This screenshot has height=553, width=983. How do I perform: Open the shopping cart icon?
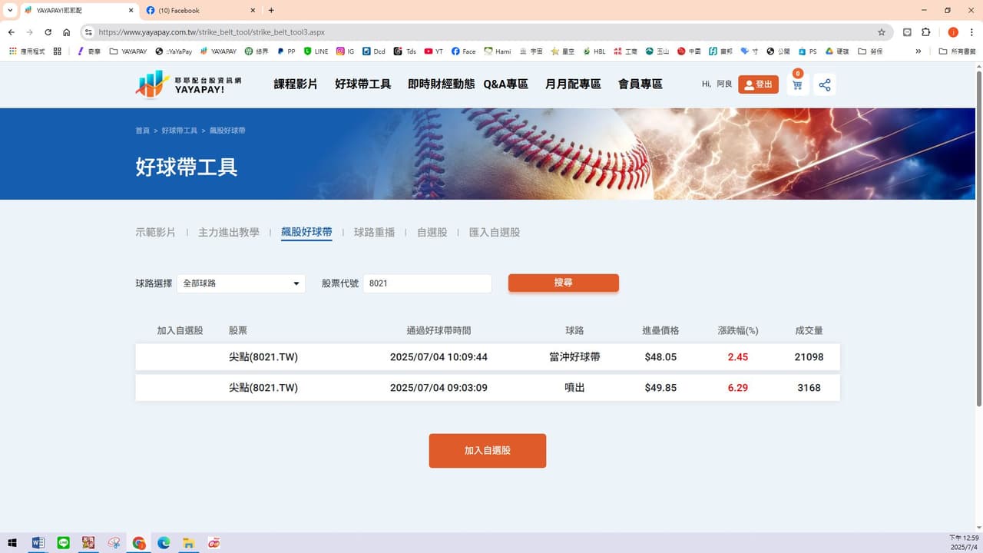click(797, 84)
